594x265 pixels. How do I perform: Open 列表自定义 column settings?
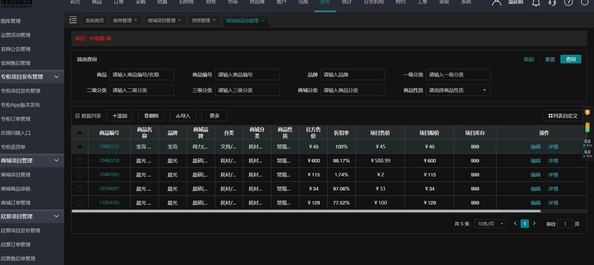(x=563, y=116)
